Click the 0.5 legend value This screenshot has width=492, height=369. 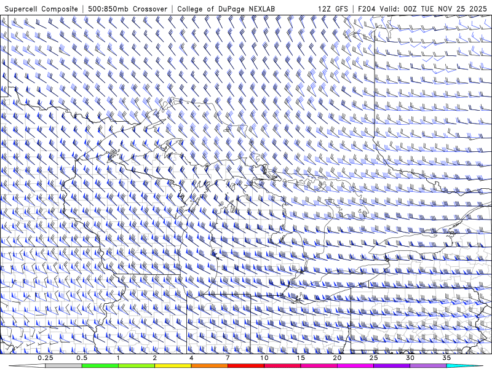82,358
